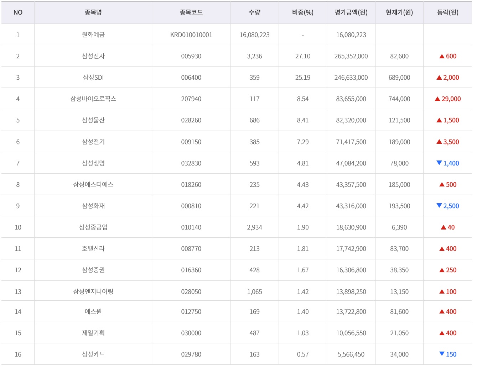Click stock code 006400

[x=191, y=78]
